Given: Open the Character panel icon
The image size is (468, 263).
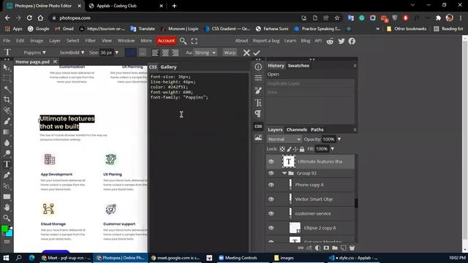Looking at the screenshot, I should click(258, 103).
